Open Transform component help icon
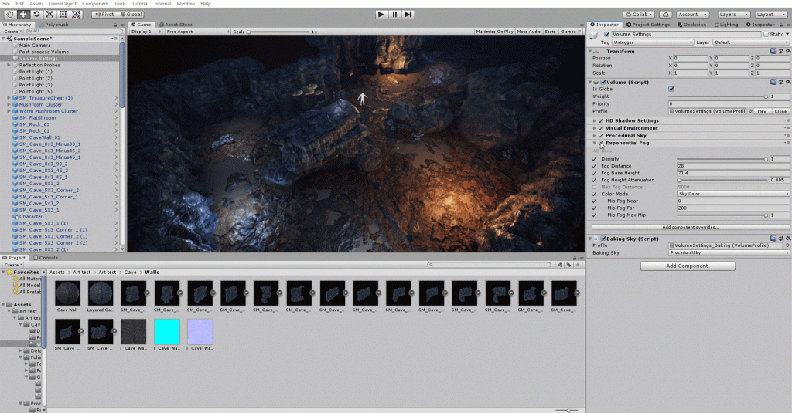The width and height of the screenshot is (792, 413). point(773,51)
